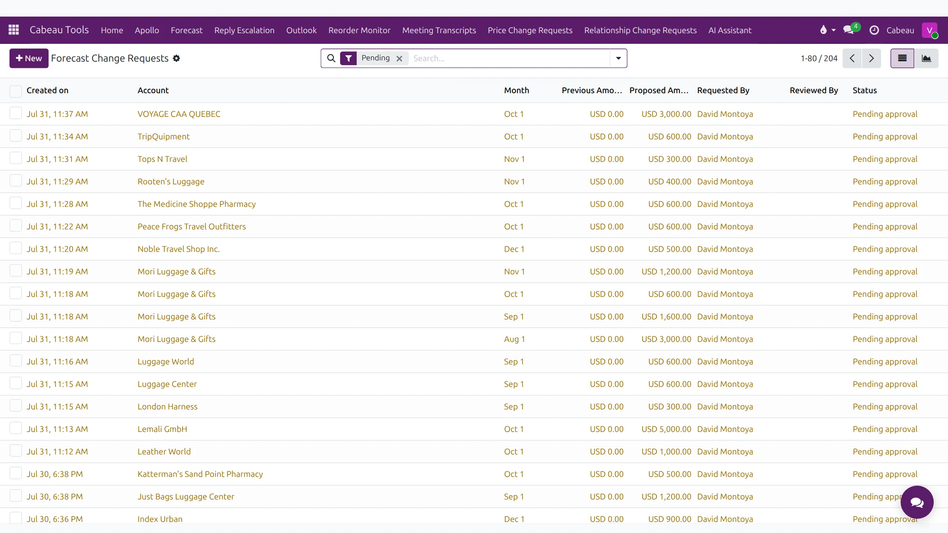Open the Reorder Monitor menu
Image resolution: width=948 pixels, height=533 pixels.
(x=359, y=30)
